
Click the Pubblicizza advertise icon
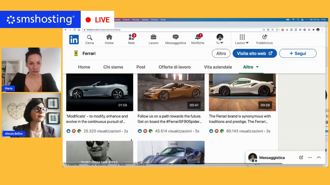264,38
